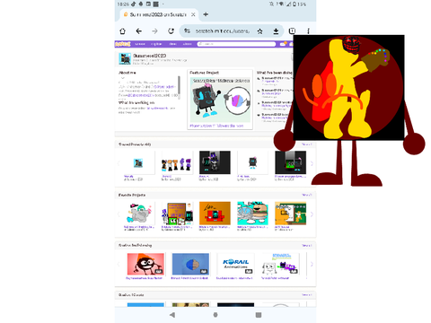Click the About me scrollbar

[x=179, y=87]
